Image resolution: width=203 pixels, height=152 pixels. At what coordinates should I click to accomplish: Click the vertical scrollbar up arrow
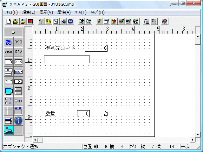point(198,37)
